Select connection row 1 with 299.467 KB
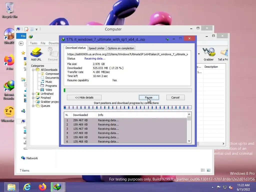This screenshot has height=192, width=256. [x=125, y=120]
